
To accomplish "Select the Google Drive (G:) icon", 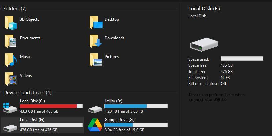I will click(95, 125).
